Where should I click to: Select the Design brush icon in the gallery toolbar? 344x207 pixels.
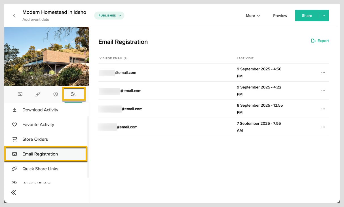(38, 94)
